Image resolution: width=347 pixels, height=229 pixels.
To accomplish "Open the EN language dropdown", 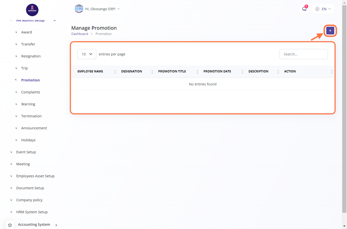I will 323,9.
